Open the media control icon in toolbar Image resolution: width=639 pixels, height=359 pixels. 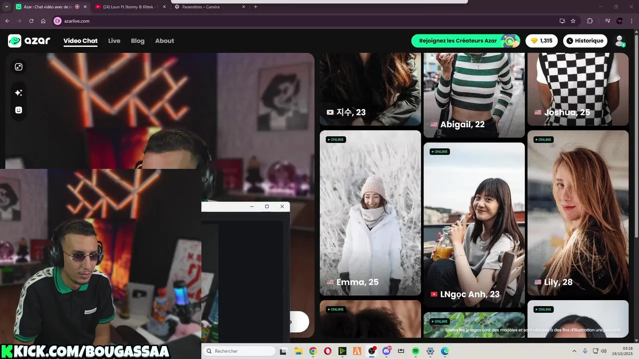(x=608, y=21)
